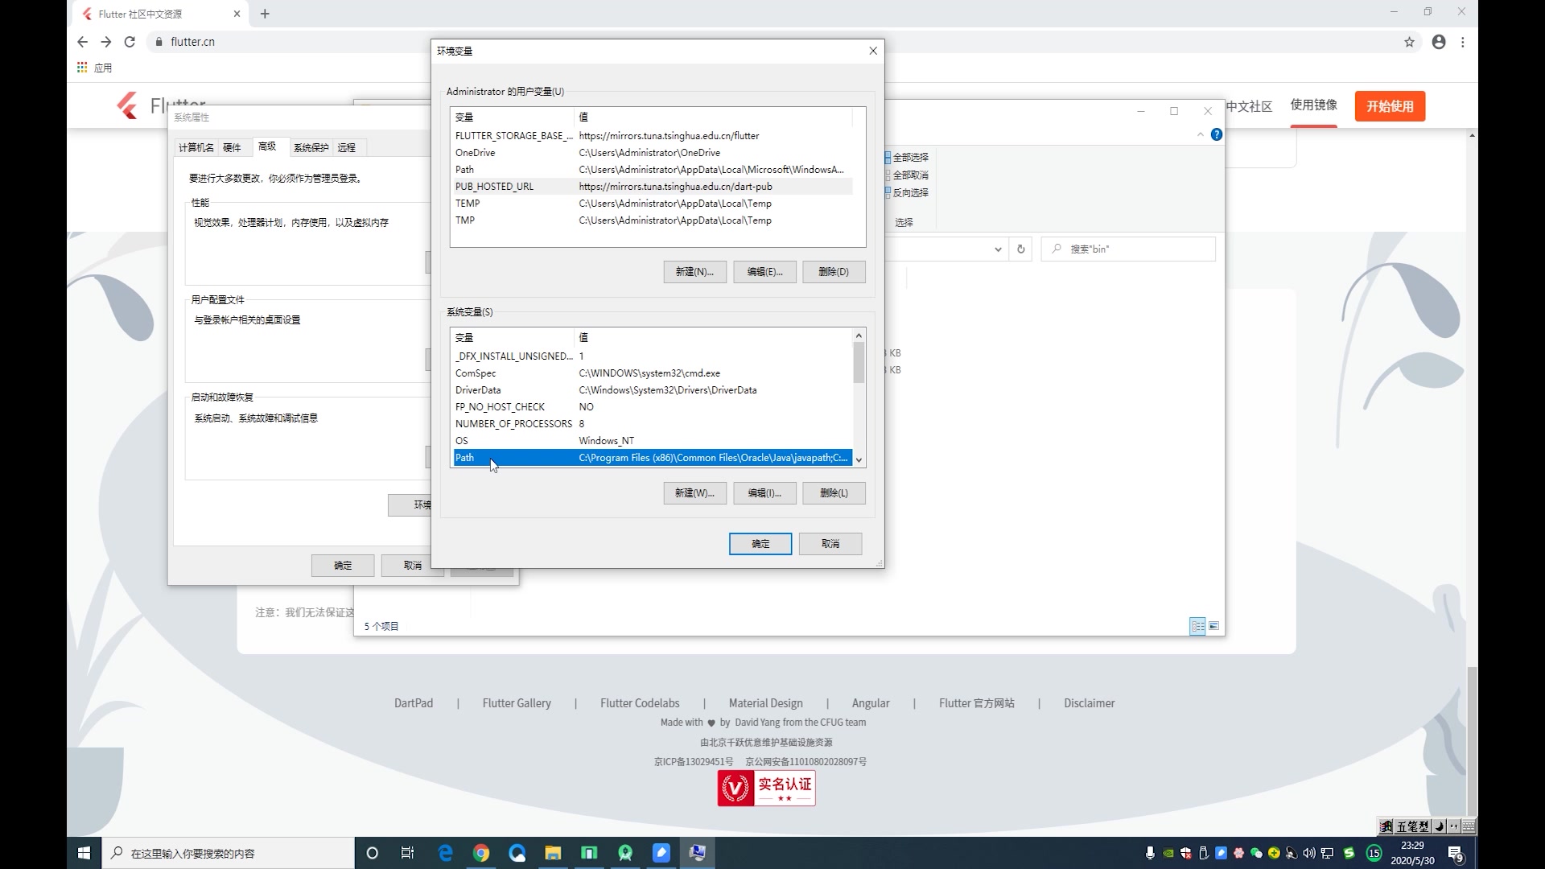
Task: Click 确定 to confirm environment variable changes
Action: (x=760, y=543)
